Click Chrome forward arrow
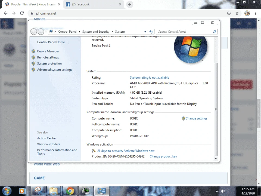The image size is (261, 196). (x=14, y=13)
